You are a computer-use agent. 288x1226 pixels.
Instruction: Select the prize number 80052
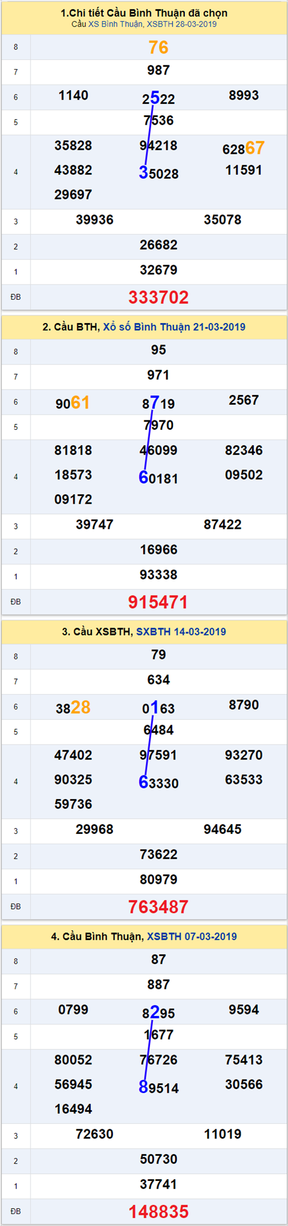(x=73, y=1060)
